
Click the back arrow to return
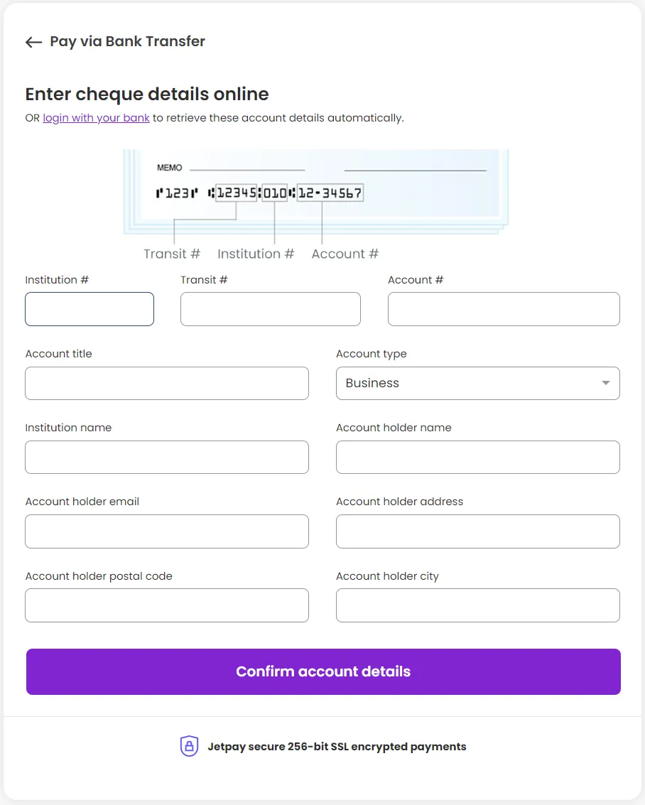33,42
